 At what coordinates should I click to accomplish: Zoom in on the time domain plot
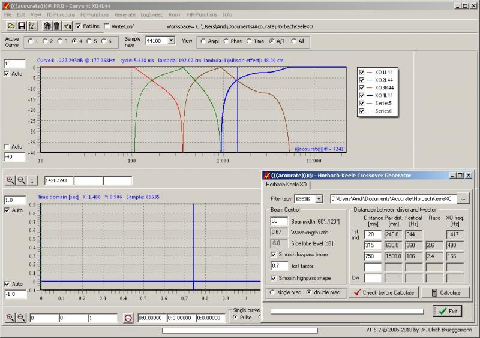pyautogui.click(x=10, y=318)
